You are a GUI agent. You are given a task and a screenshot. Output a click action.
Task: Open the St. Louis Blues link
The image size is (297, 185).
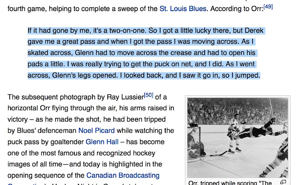[183, 9]
